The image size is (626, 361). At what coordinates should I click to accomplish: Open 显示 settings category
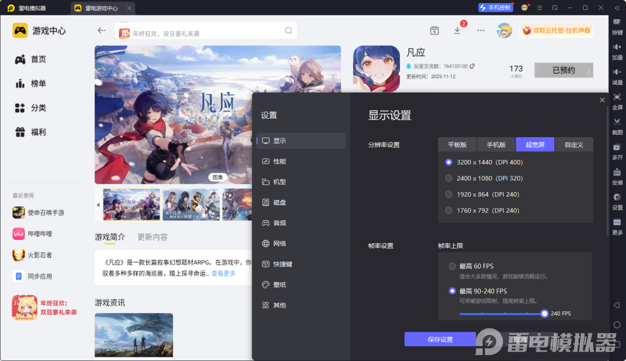[301, 141]
